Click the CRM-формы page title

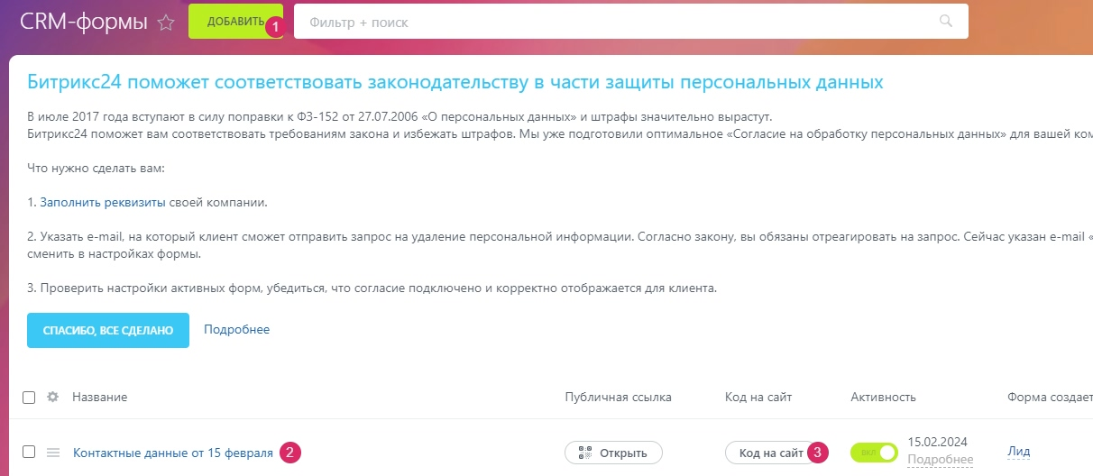tap(84, 22)
